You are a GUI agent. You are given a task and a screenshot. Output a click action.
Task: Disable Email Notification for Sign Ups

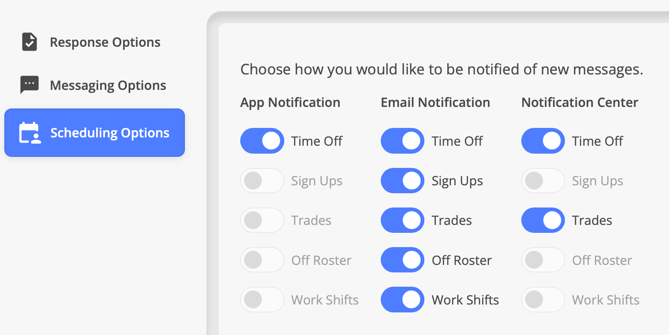(403, 181)
